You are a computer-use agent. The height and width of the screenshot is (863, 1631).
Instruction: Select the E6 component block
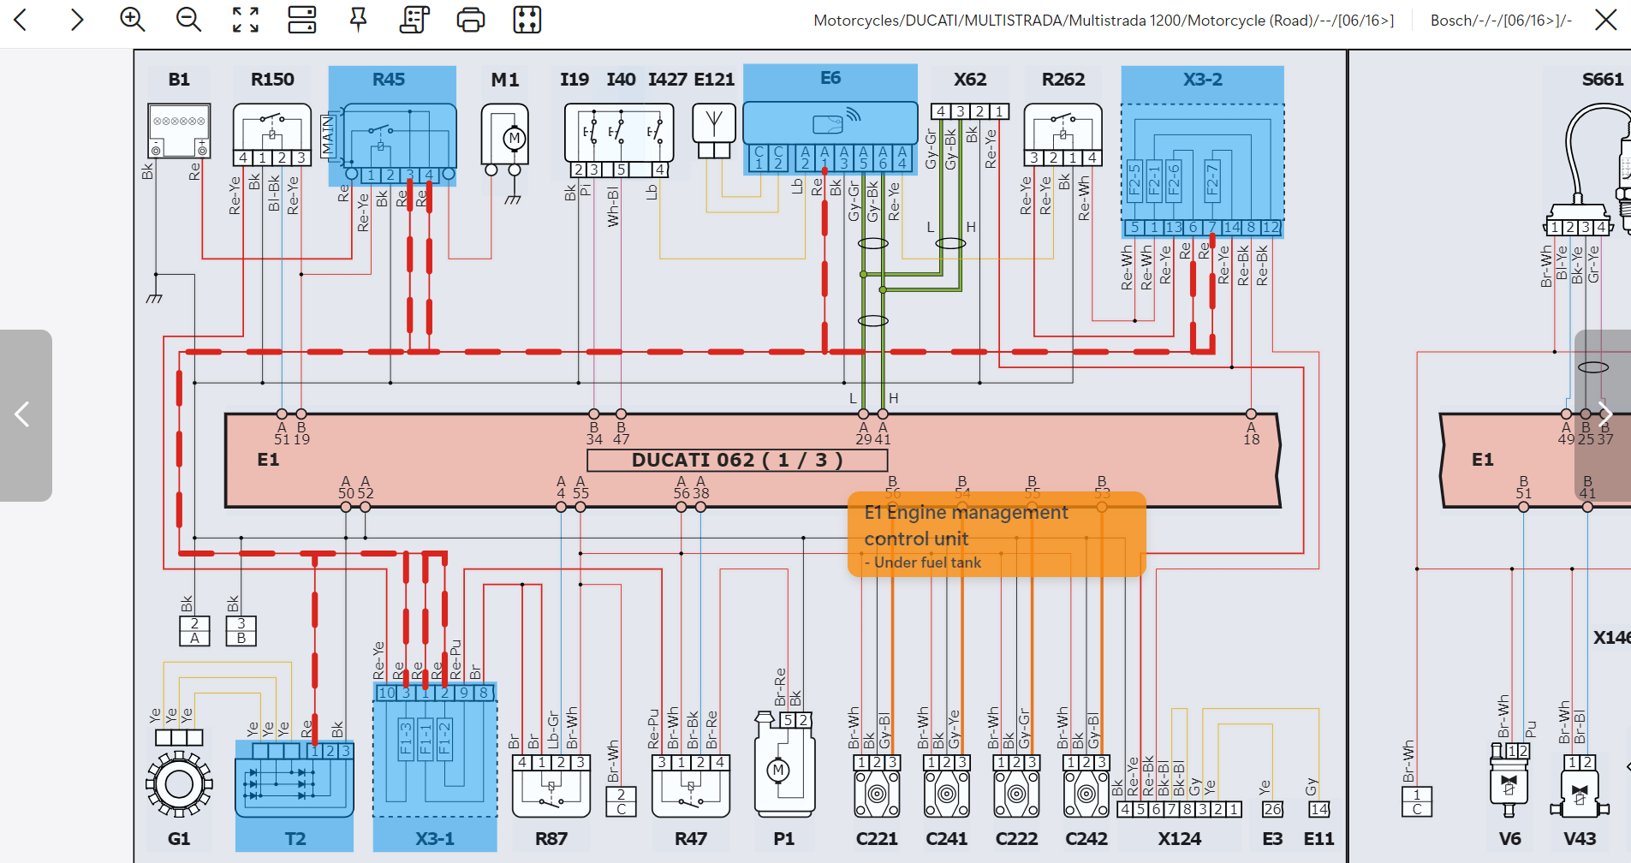(830, 120)
